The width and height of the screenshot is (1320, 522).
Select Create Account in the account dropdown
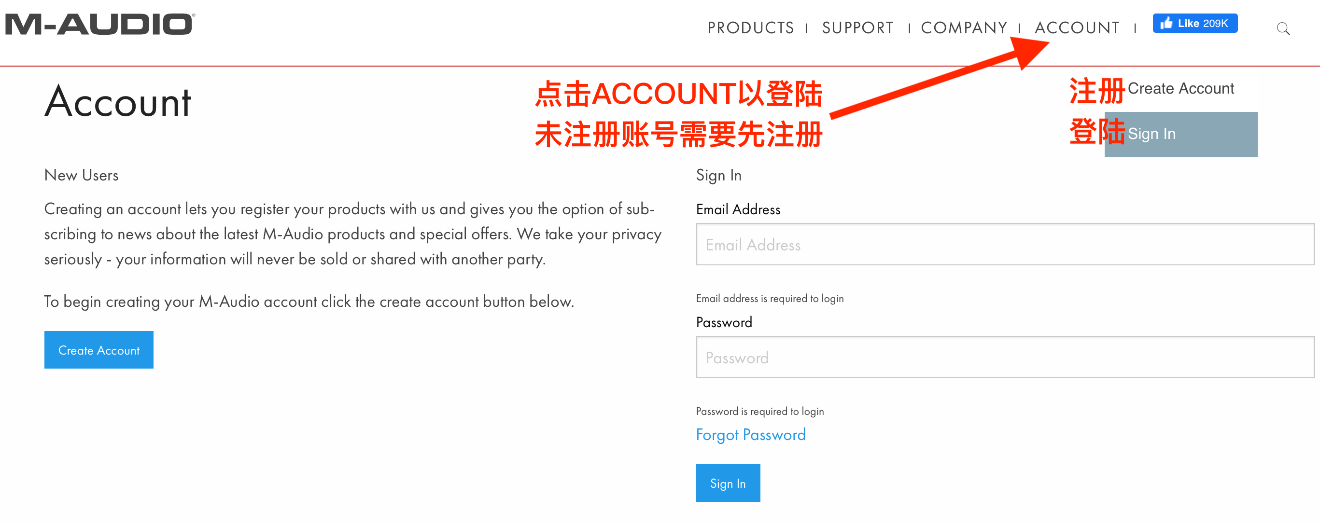click(1180, 89)
